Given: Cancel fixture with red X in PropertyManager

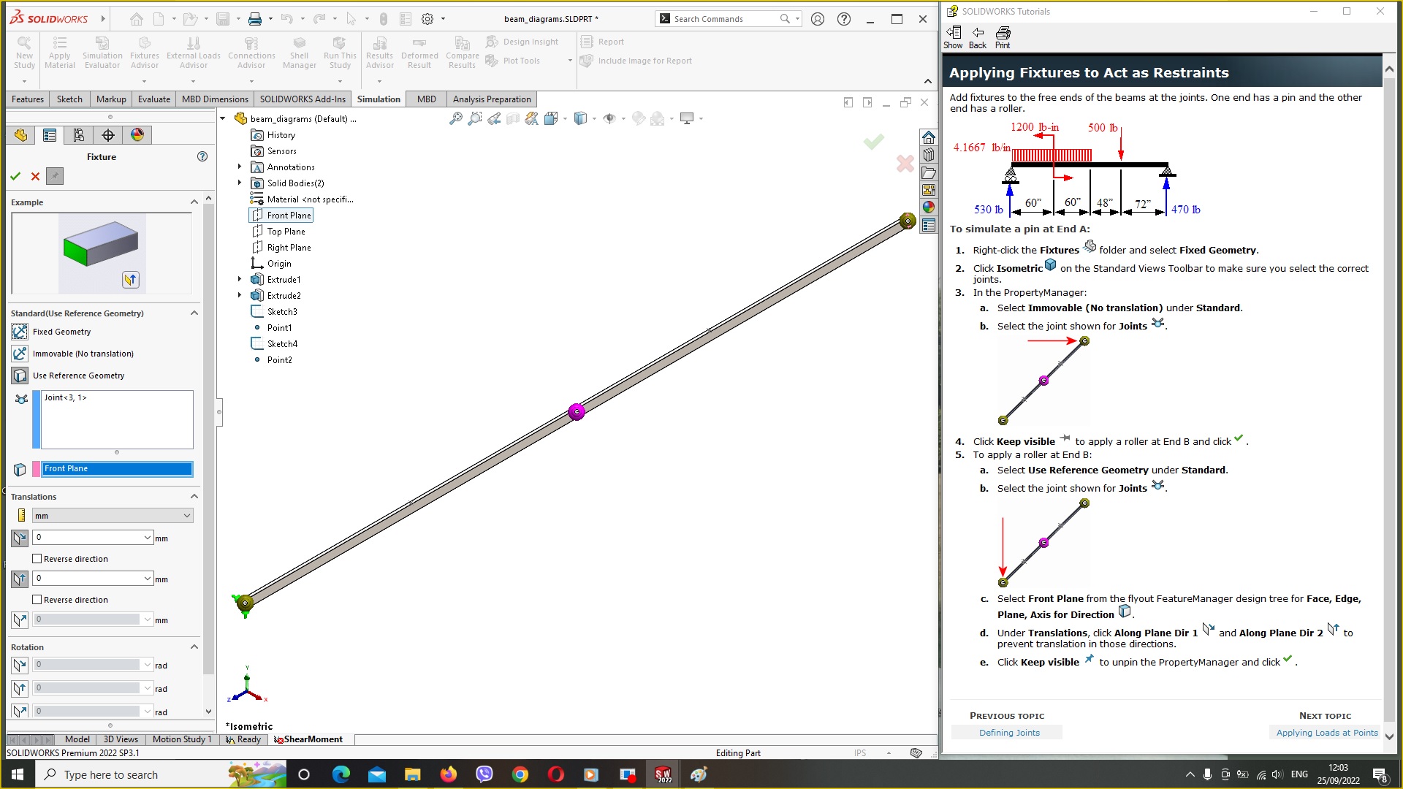Looking at the screenshot, I should (x=35, y=176).
